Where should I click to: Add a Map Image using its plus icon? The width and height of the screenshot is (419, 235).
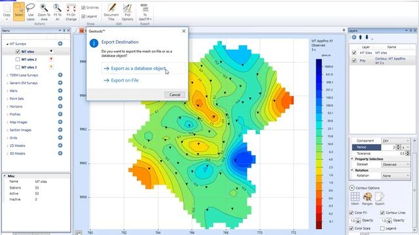pyautogui.click(x=60, y=122)
